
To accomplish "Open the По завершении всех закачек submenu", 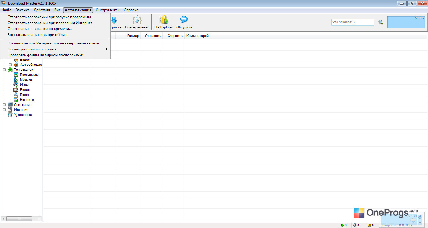I will tap(55, 49).
